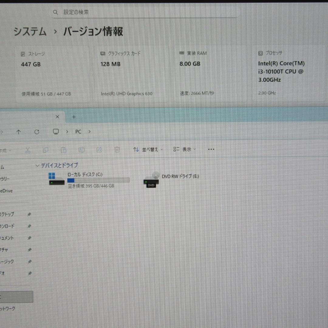The image size is (328, 328).
Task: Click the refresh icon in the address bar
Action: point(37,132)
